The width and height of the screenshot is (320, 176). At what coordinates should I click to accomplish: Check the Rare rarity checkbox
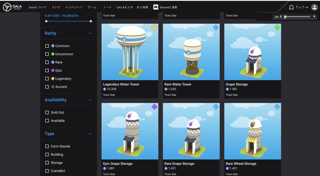[x=47, y=62]
